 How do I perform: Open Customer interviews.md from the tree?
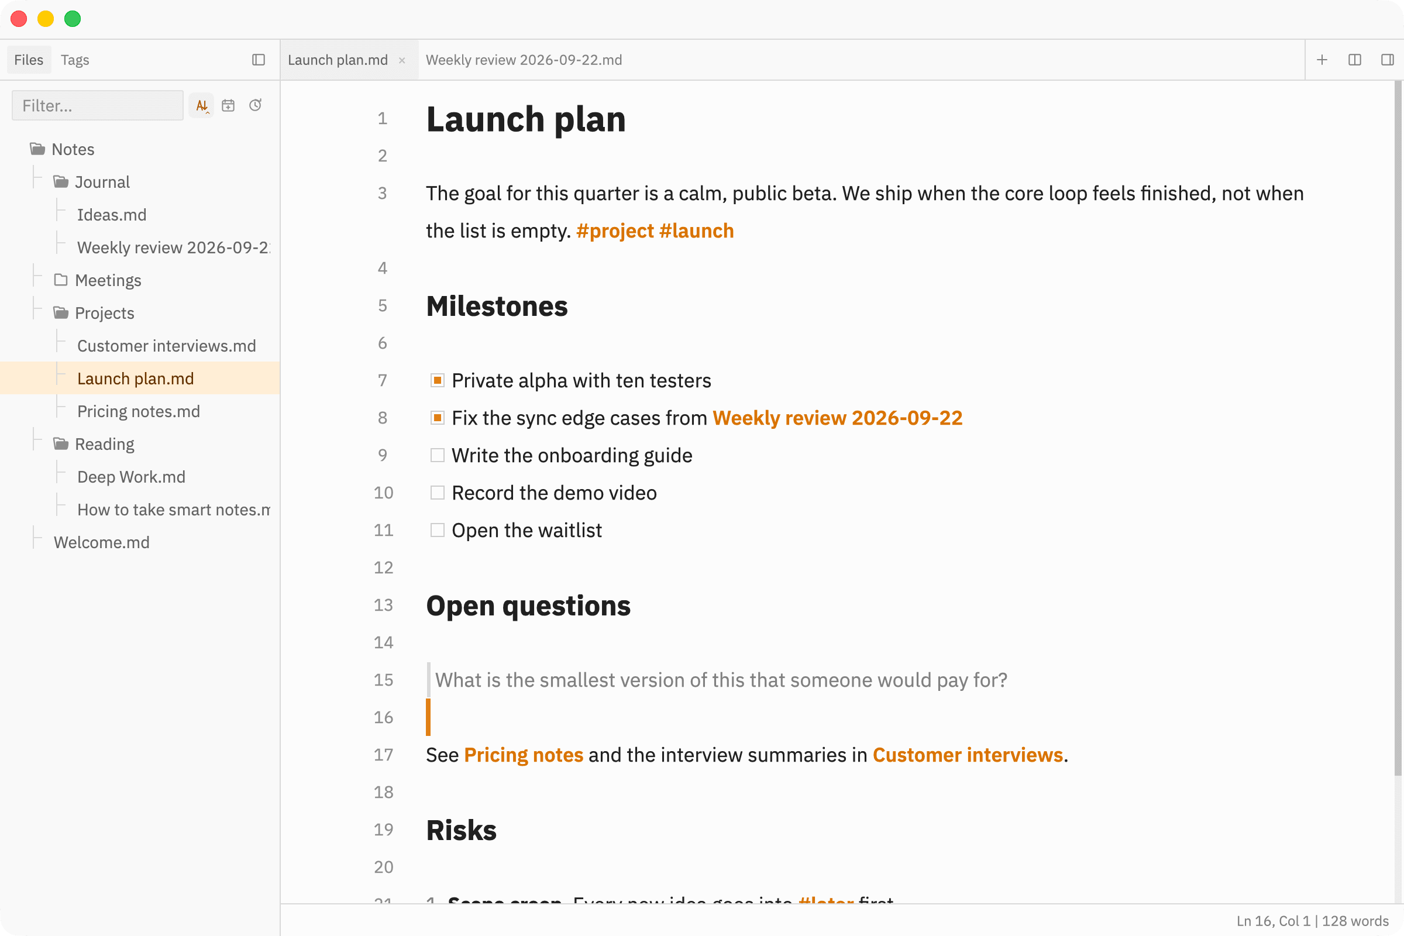point(167,346)
